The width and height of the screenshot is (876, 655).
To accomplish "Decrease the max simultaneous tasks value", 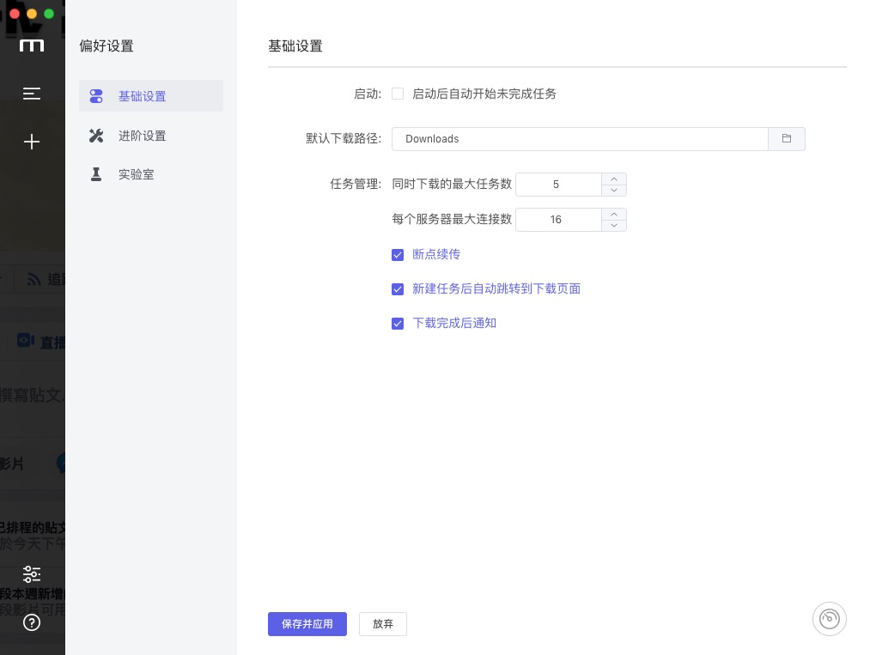I will [614, 191].
